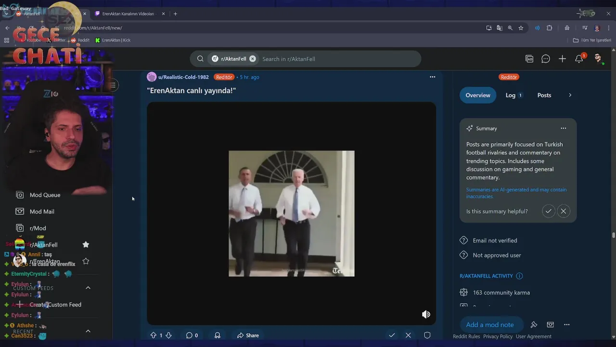Play the running video thumbnail
This screenshot has width=616, height=347.
292,214
